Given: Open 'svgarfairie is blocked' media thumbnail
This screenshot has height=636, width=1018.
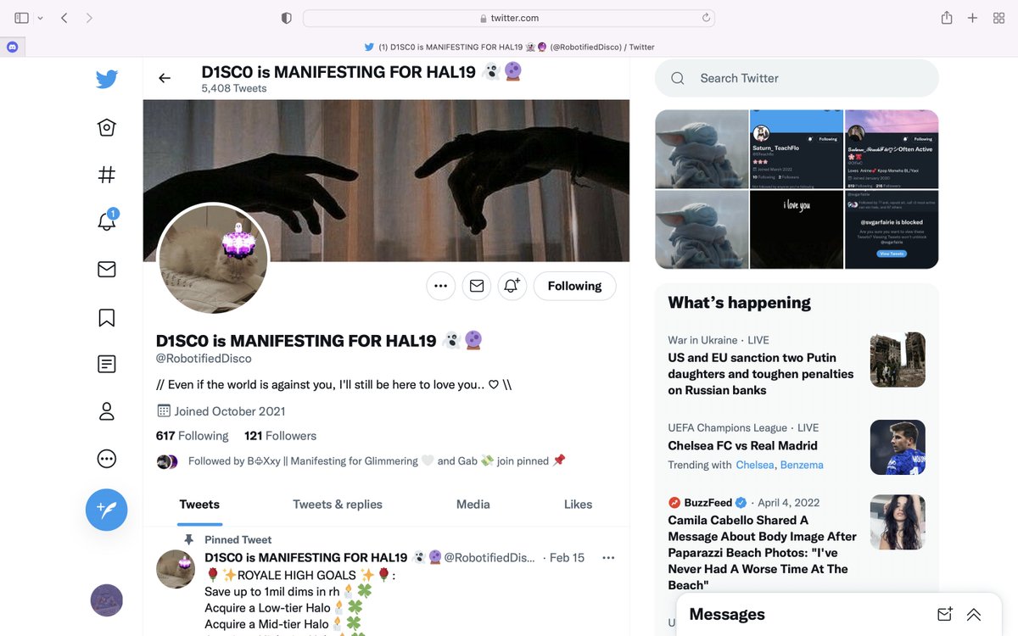Looking at the screenshot, I should (x=892, y=230).
